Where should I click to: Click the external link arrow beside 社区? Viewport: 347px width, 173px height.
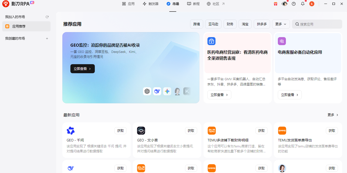coord(223,4)
